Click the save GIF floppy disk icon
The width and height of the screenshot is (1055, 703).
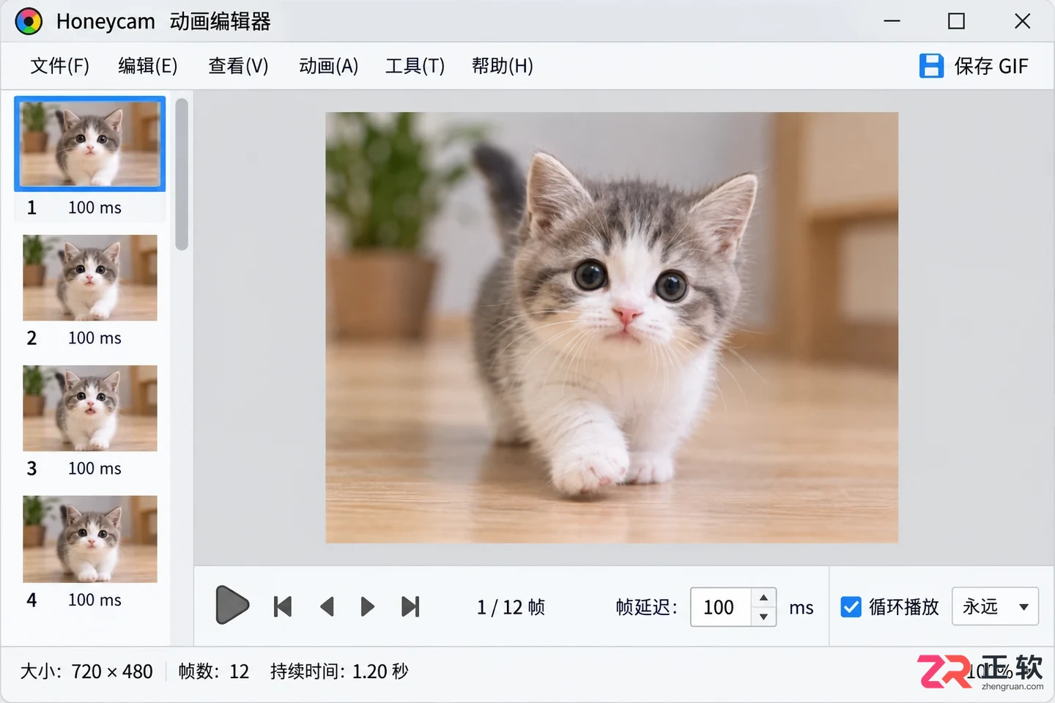(931, 66)
